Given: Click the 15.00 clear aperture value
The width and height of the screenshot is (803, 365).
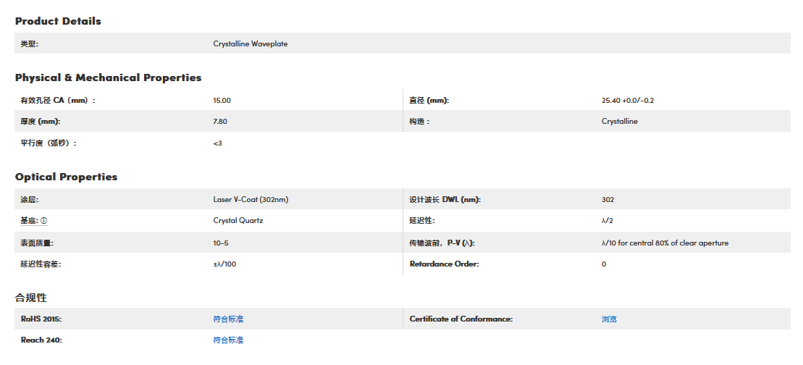Looking at the screenshot, I should click(222, 101).
